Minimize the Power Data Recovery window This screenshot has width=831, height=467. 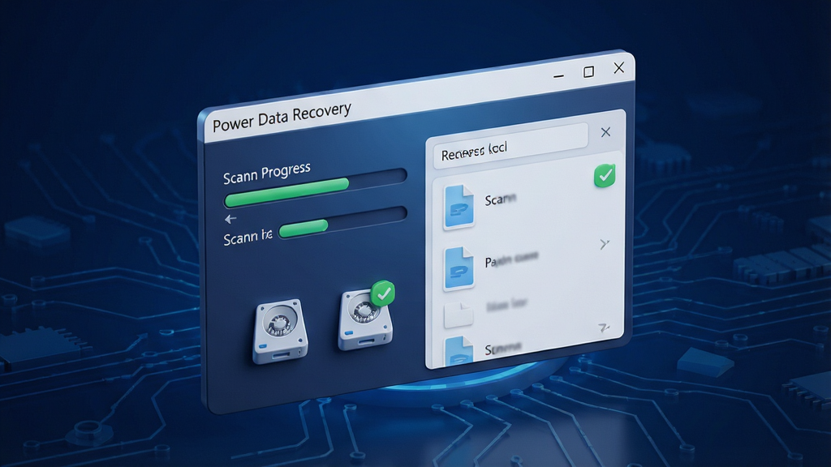(x=558, y=76)
